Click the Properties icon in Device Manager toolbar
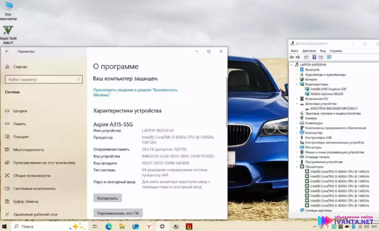Screen dimensions: 379x231 (306, 57)
